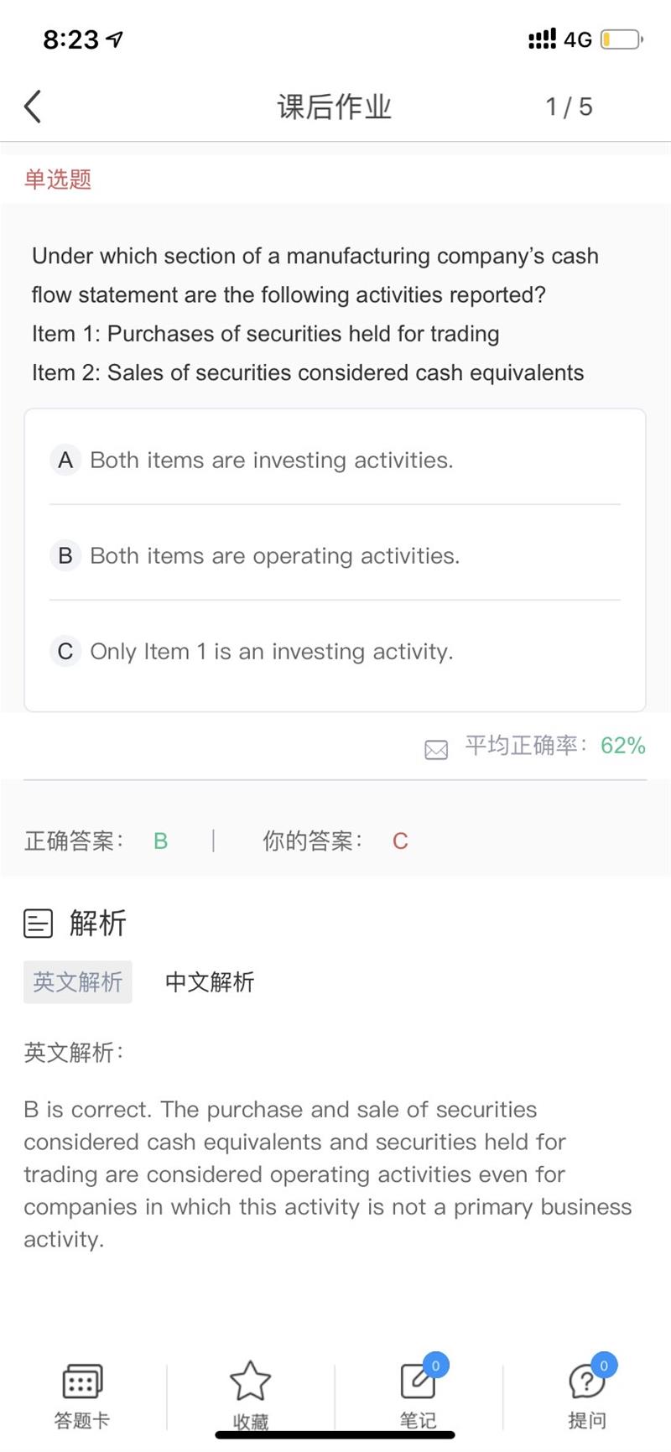The width and height of the screenshot is (671, 1452).
Task: Tap the envelope feedback icon
Action: tap(436, 749)
